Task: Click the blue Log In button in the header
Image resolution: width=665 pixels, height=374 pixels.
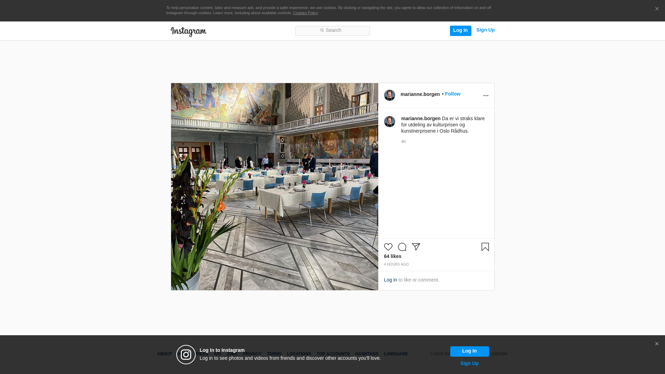Action: point(460,31)
